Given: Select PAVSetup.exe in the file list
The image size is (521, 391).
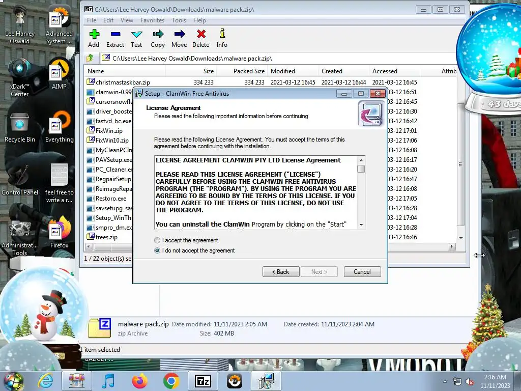Looking at the screenshot, I should (110, 159).
